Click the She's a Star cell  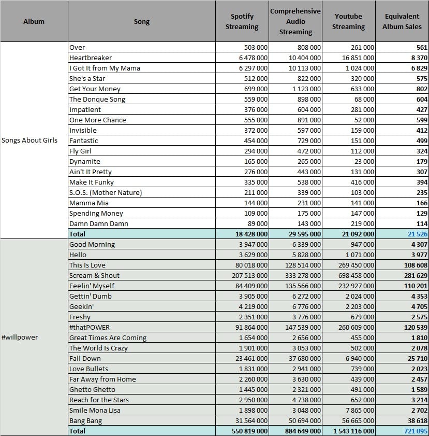(x=141, y=78)
